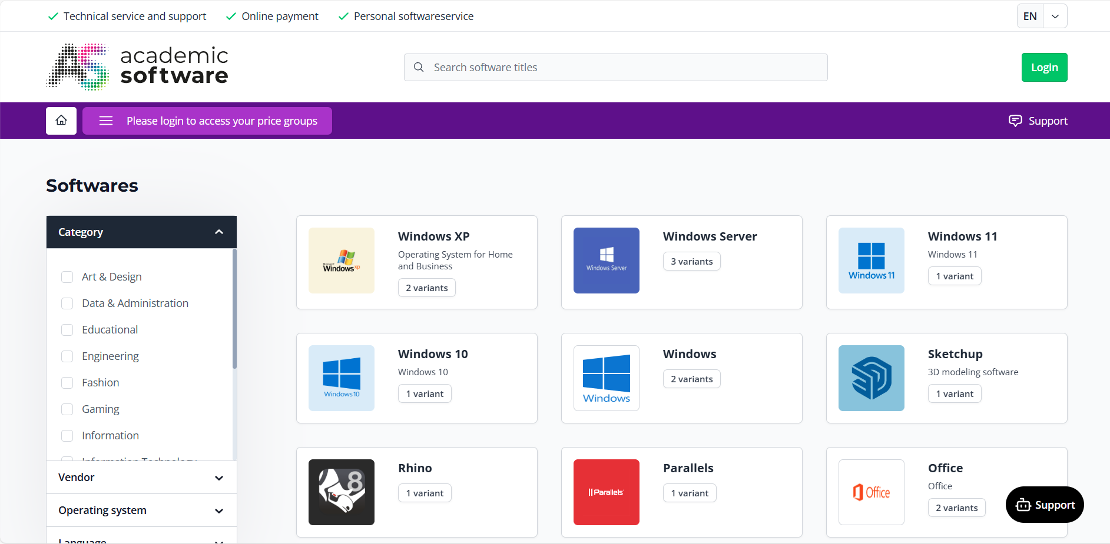The image size is (1110, 544).
Task: Select the Windows Server product icon
Action: click(606, 261)
